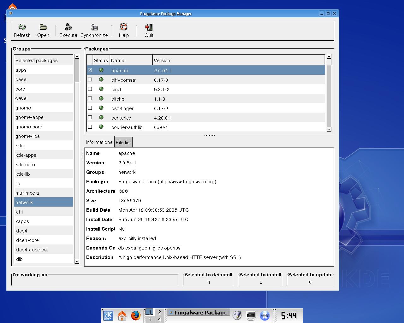Image resolution: width=404 pixels, height=323 pixels.
Task: Select the kde-core group
Action: [44, 164]
